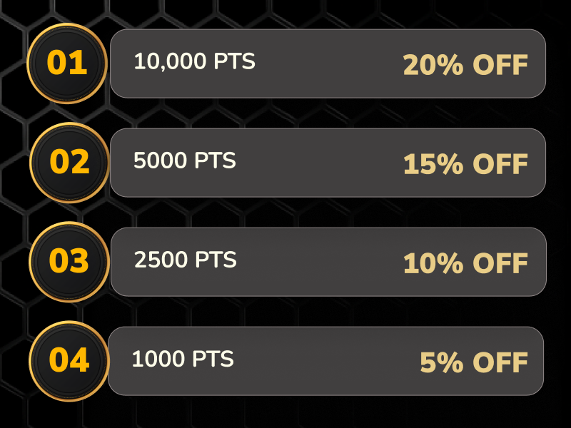Select the 03 circular badge
This screenshot has width=571, height=428.
(x=69, y=262)
